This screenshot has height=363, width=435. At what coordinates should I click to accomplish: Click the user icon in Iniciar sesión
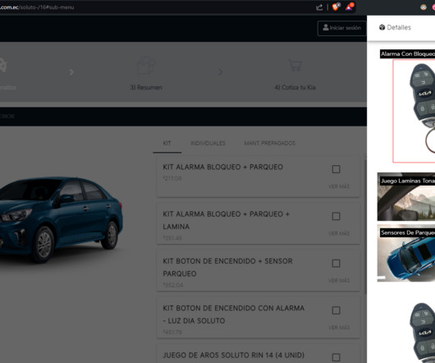[326, 27]
